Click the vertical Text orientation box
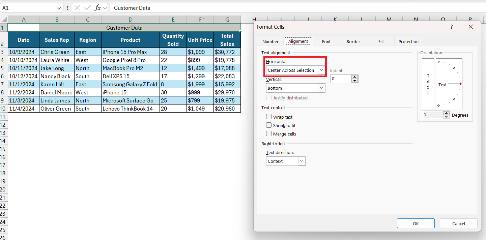This screenshot has width=486, height=240. (x=428, y=84)
